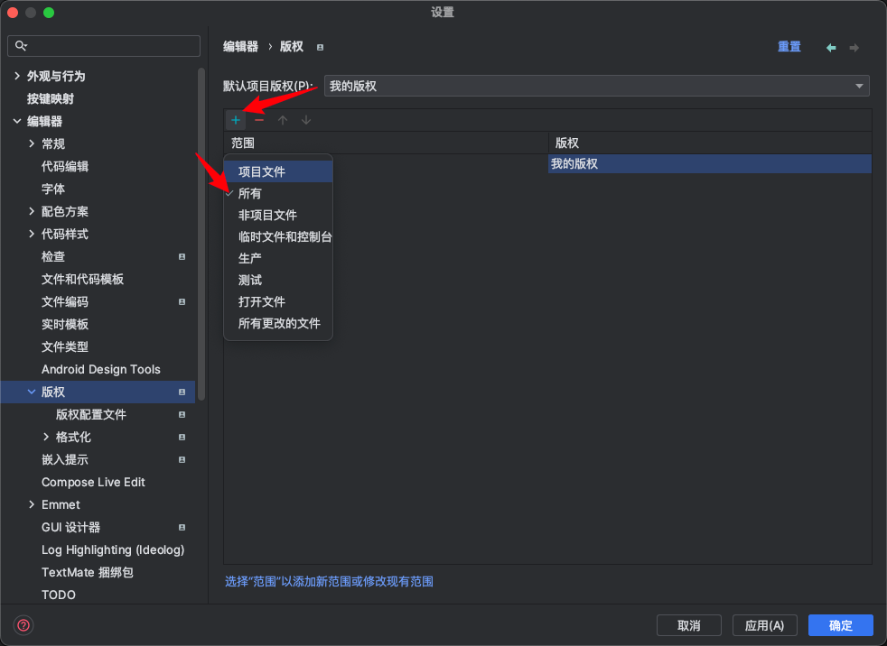The height and width of the screenshot is (646, 887).
Task: Collapse the 编辑器 tree node
Action: (x=17, y=122)
